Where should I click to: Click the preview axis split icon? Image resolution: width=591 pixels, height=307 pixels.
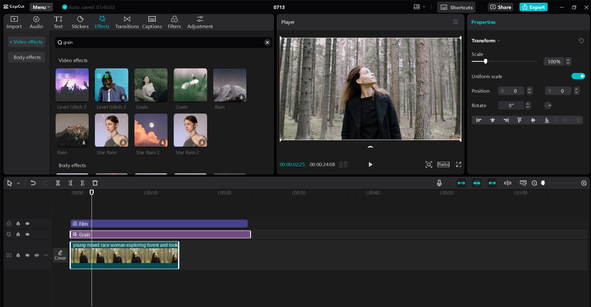[x=507, y=183]
